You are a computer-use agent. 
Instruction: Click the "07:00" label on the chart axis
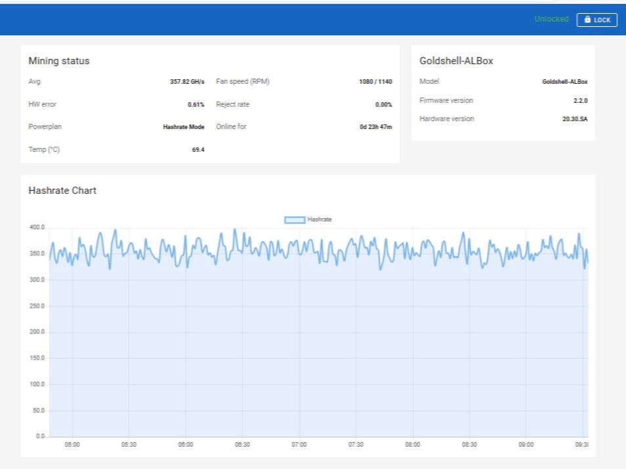coord(300,443)
